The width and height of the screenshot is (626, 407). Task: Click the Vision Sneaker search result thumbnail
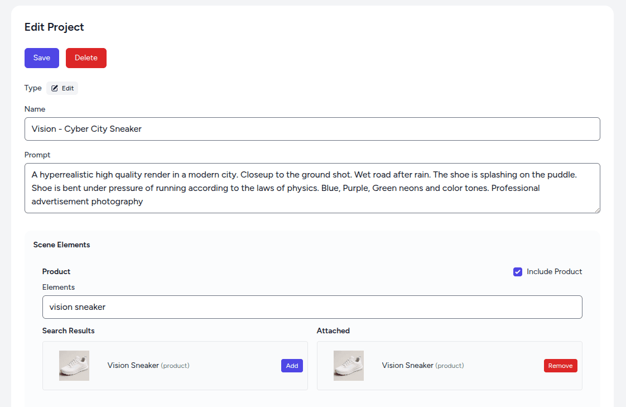[74, 366]
